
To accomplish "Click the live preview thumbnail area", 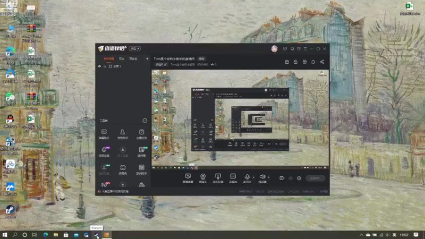I will (x=240, y=119).
